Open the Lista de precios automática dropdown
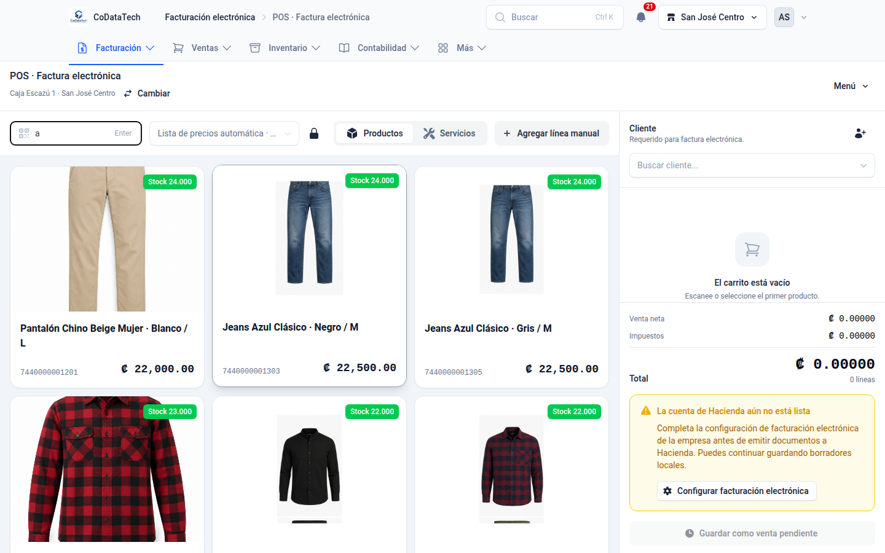The width and height of the screenshot is (885, 553). click(224, 133)
